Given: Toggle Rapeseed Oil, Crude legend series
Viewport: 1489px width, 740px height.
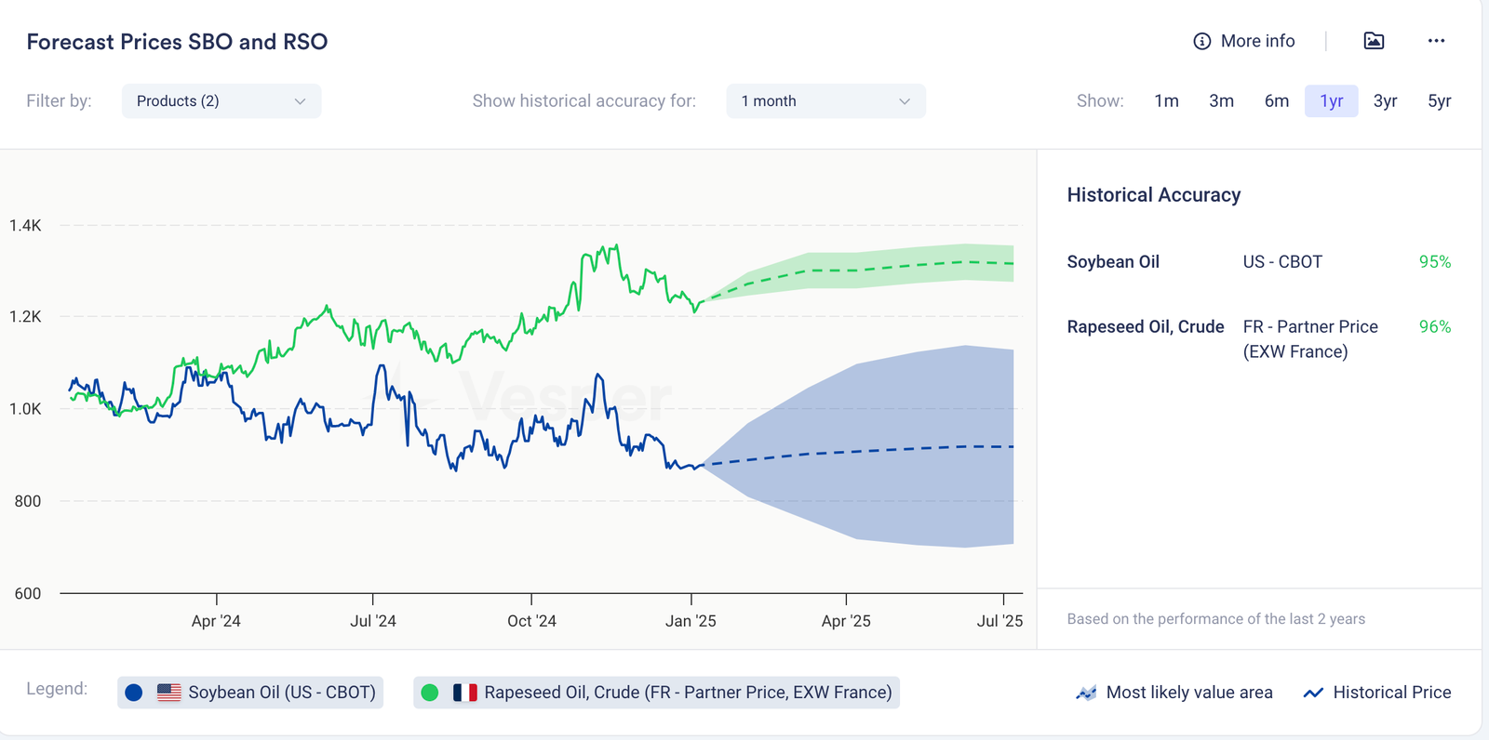Looking at the screenshot, I should 687,693.
